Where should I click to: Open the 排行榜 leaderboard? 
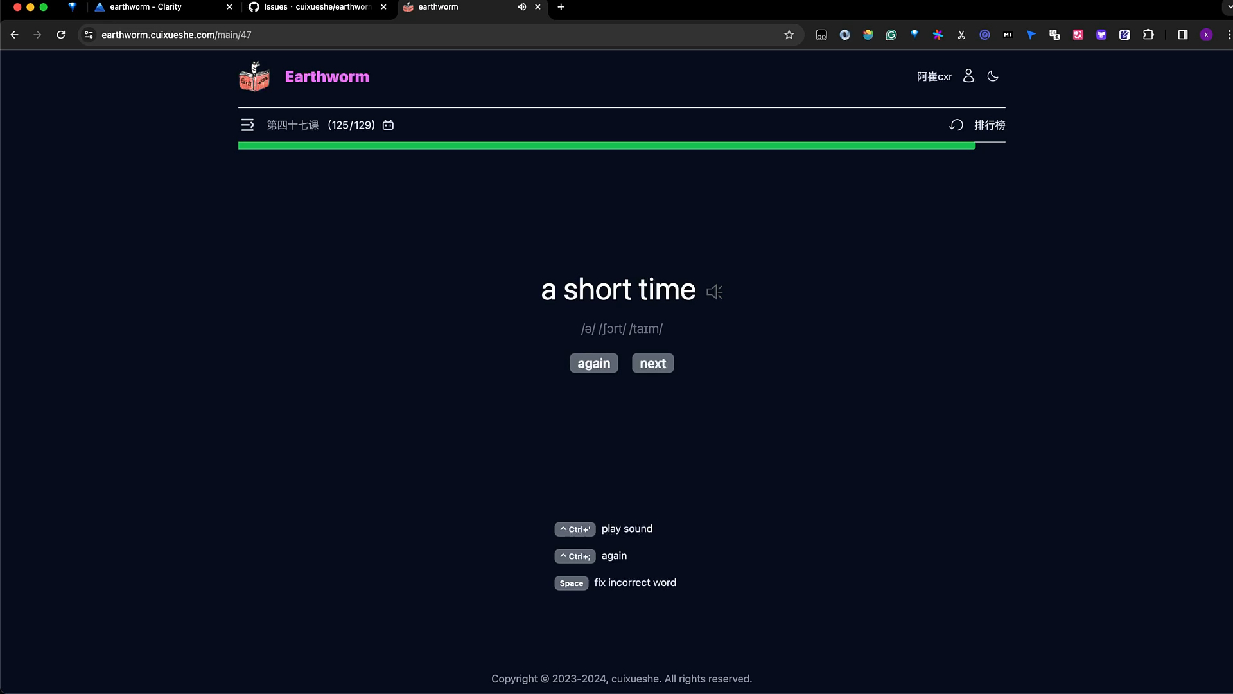click(990, 125)
